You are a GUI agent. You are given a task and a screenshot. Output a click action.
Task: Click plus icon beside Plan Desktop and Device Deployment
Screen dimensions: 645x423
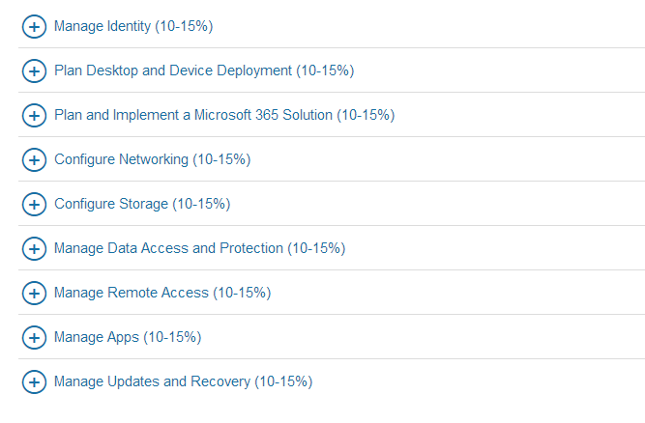(x=34, y=71)
